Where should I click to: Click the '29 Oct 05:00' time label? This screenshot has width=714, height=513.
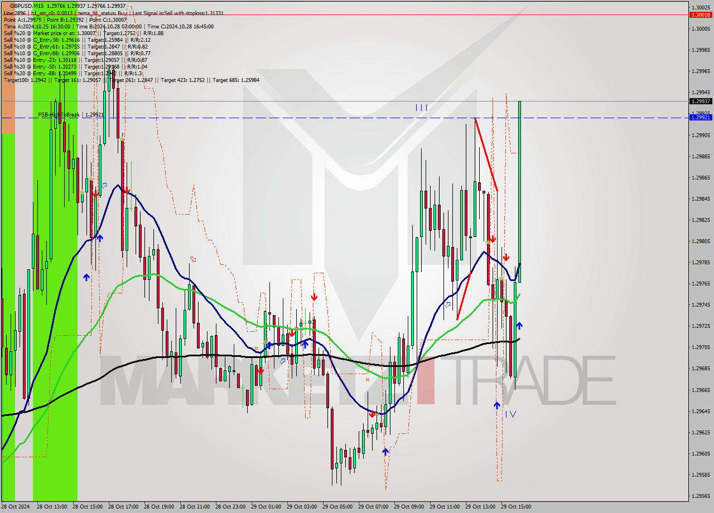click(337, 507)
